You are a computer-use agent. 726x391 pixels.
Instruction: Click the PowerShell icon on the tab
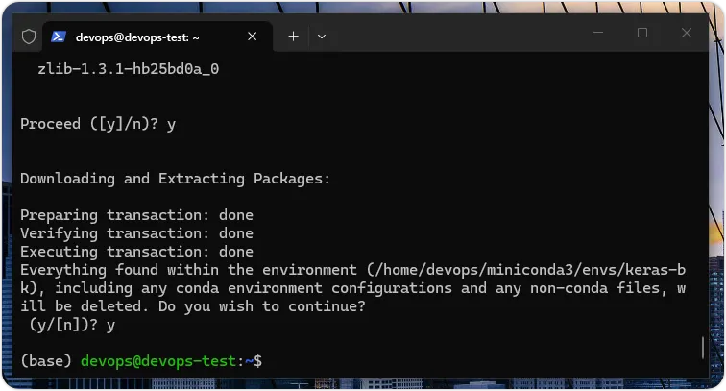pyautogui.click(x=59, y=37)
